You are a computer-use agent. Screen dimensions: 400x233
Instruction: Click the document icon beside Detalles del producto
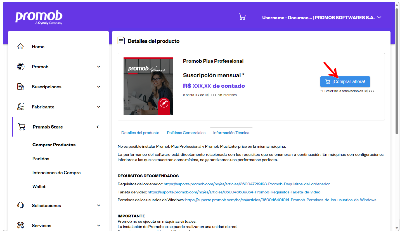[121, 41]
